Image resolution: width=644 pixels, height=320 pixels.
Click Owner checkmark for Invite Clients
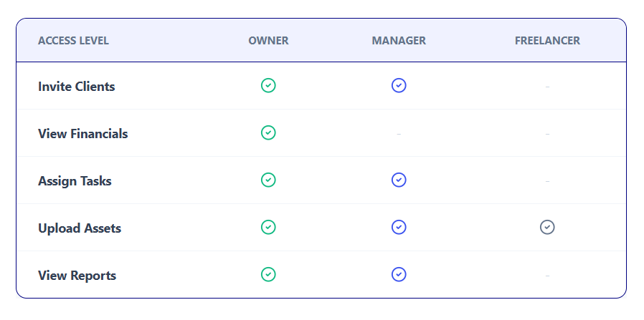268,86
